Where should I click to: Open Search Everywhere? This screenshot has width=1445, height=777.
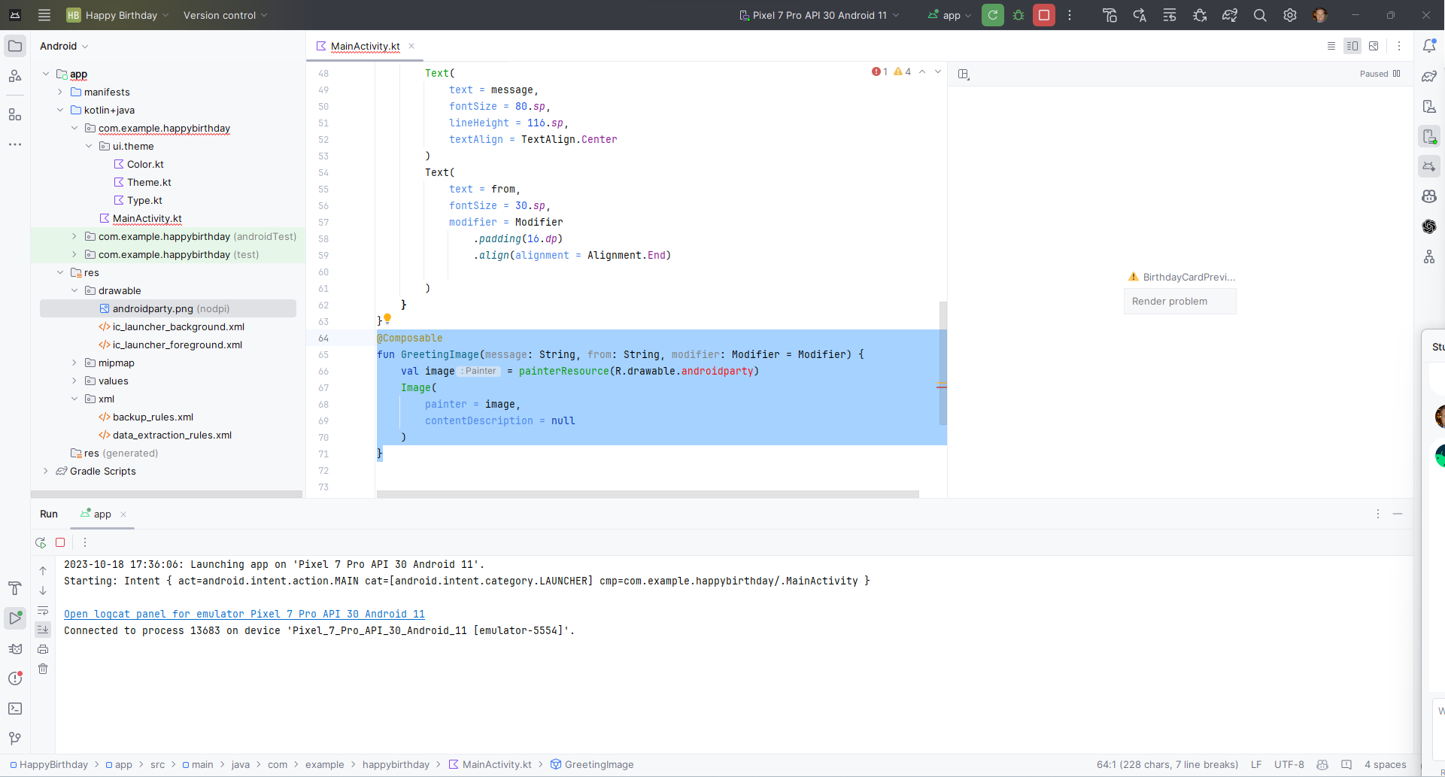(1260, 15)
